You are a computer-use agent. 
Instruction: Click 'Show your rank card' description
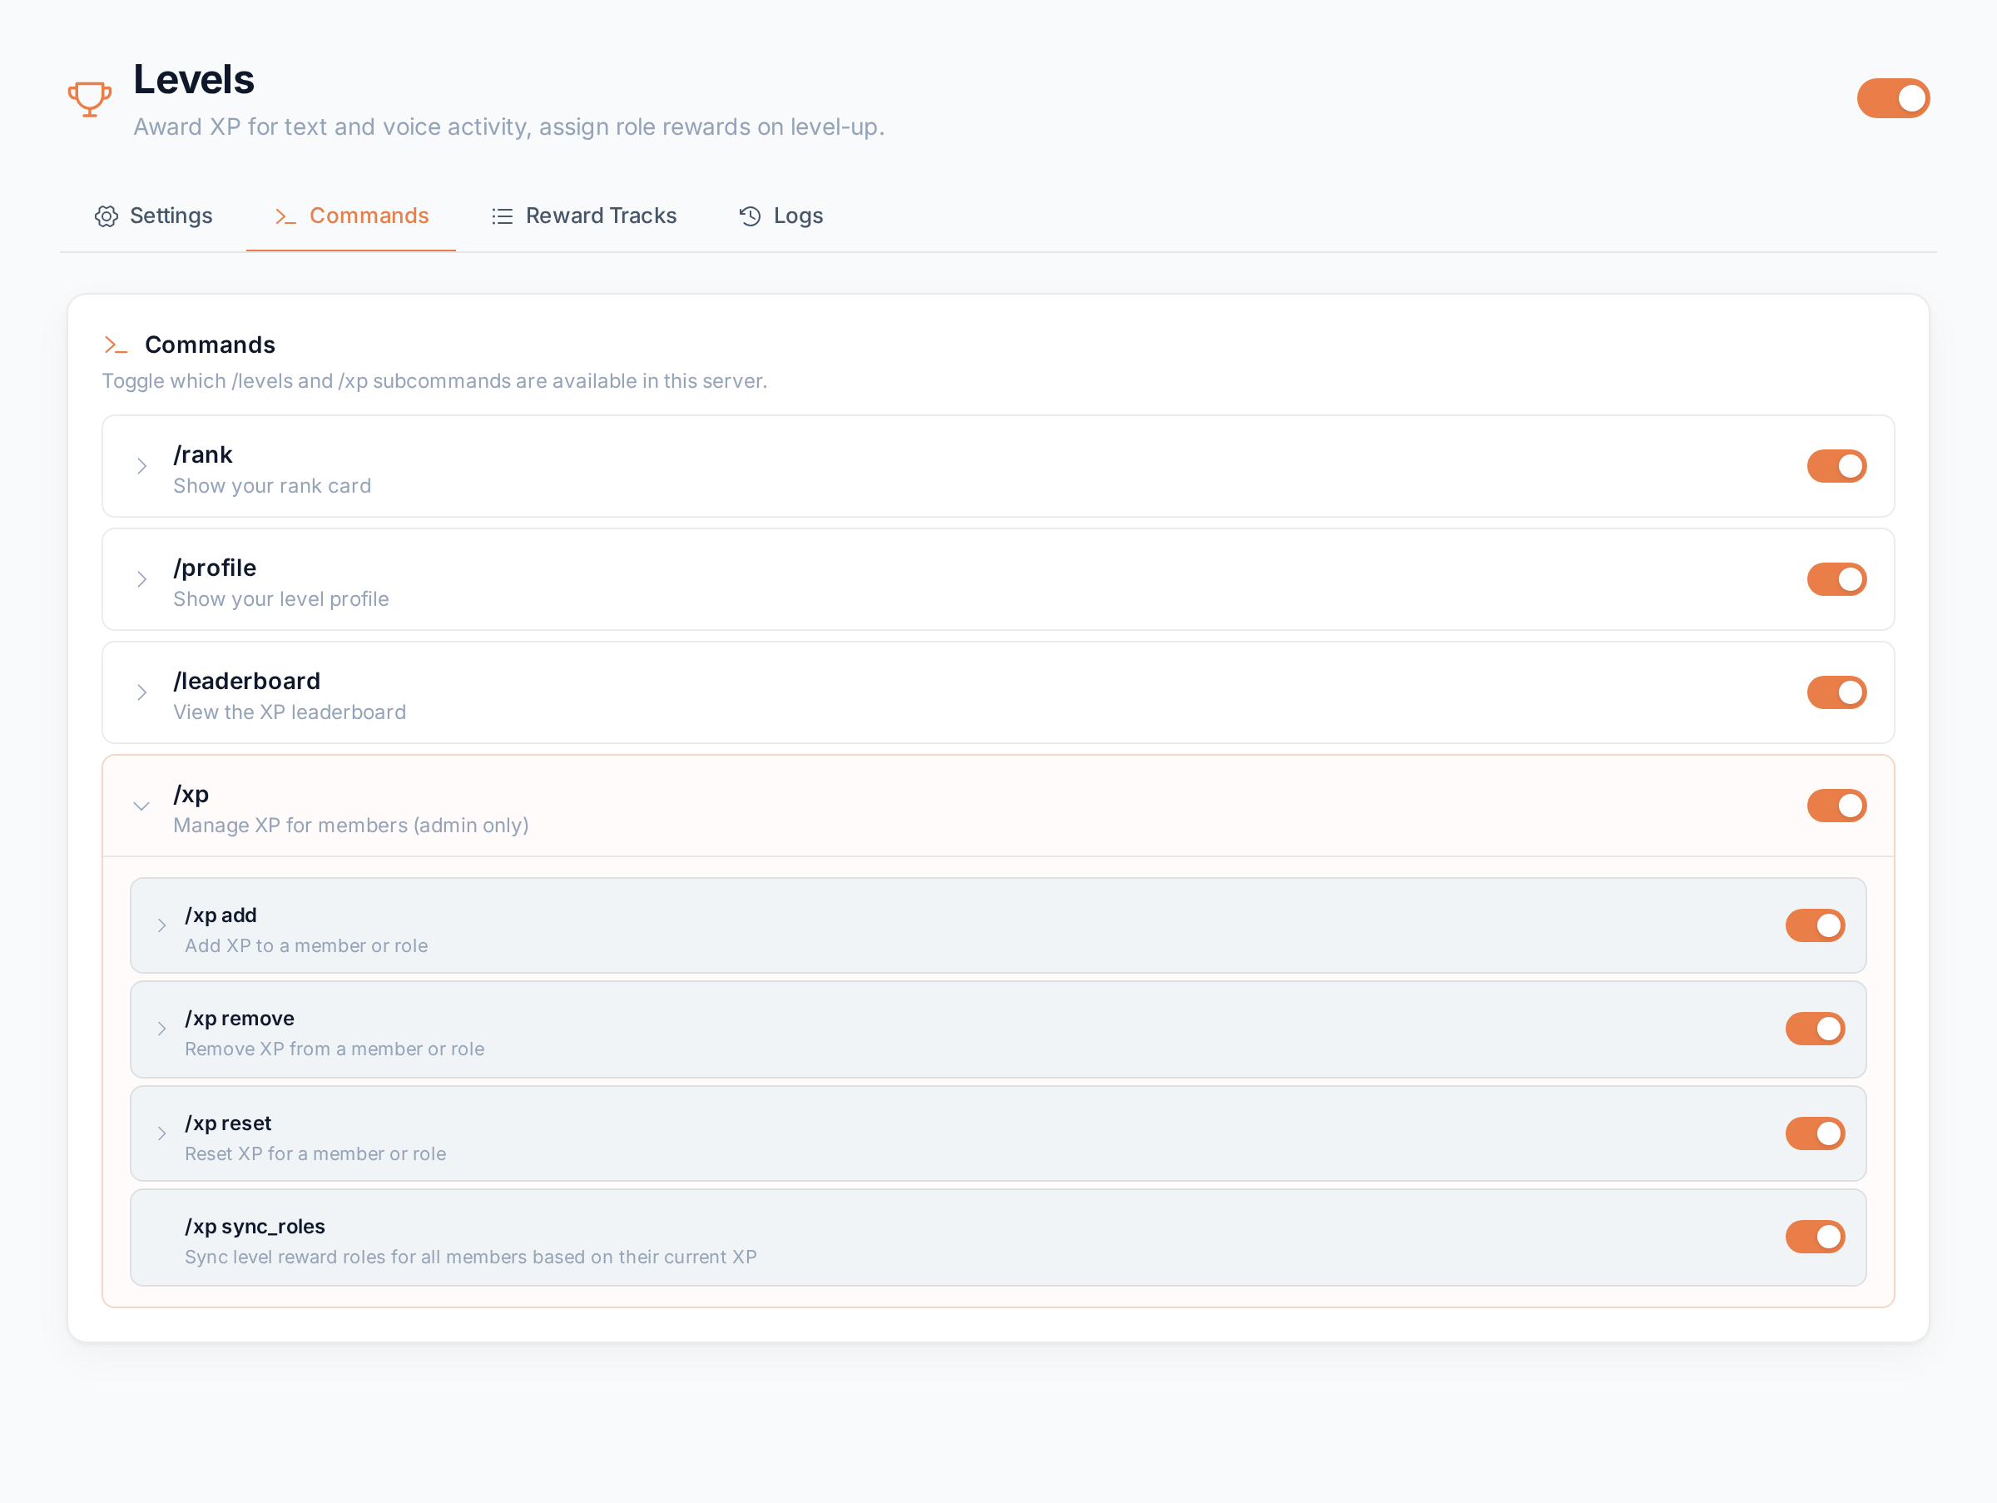[x=272, y=486]
